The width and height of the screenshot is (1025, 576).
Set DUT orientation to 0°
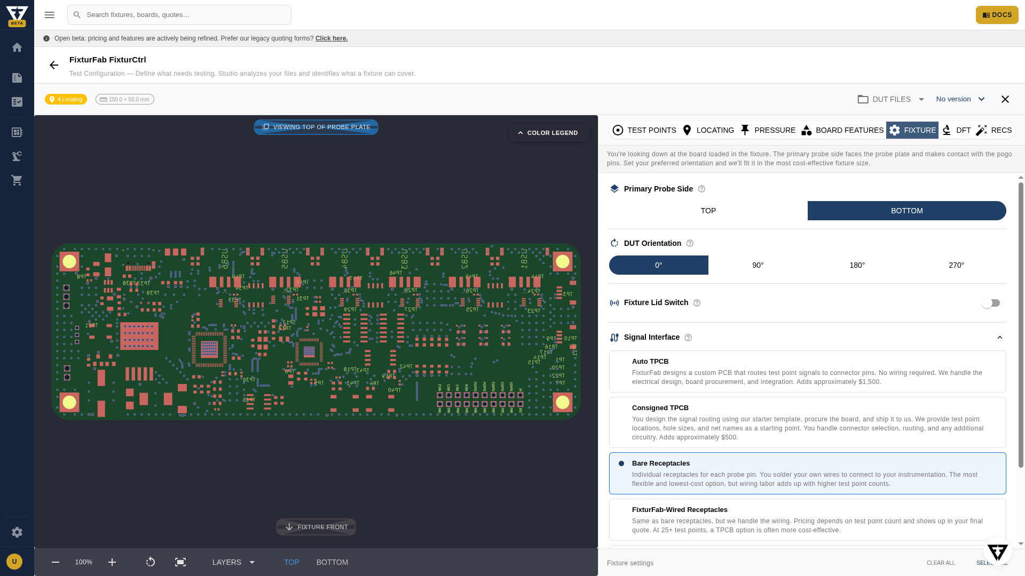tap(659, 265)
